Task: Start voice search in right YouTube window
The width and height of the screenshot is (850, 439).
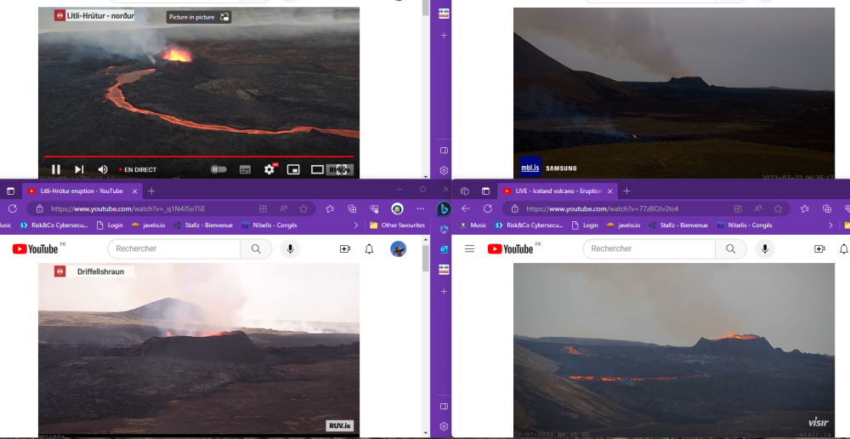Action: (x=765, y=248)
